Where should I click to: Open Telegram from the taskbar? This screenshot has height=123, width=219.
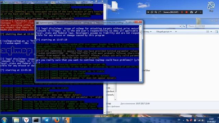point(47,120)
